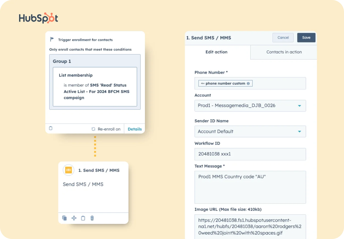Select the orange SMS action icon
Viewport: 344px width, 239px height.
point(68,170)
